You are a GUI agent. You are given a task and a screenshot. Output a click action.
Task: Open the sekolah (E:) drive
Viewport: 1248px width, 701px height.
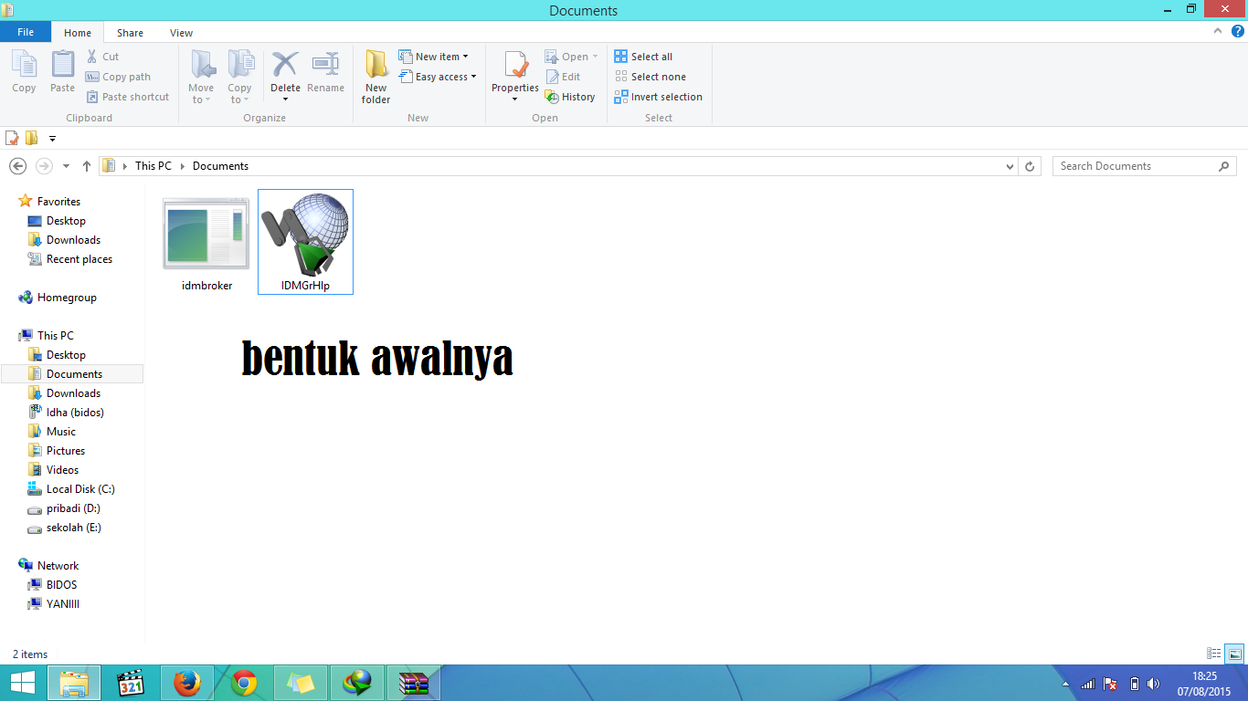coord(74,528)
